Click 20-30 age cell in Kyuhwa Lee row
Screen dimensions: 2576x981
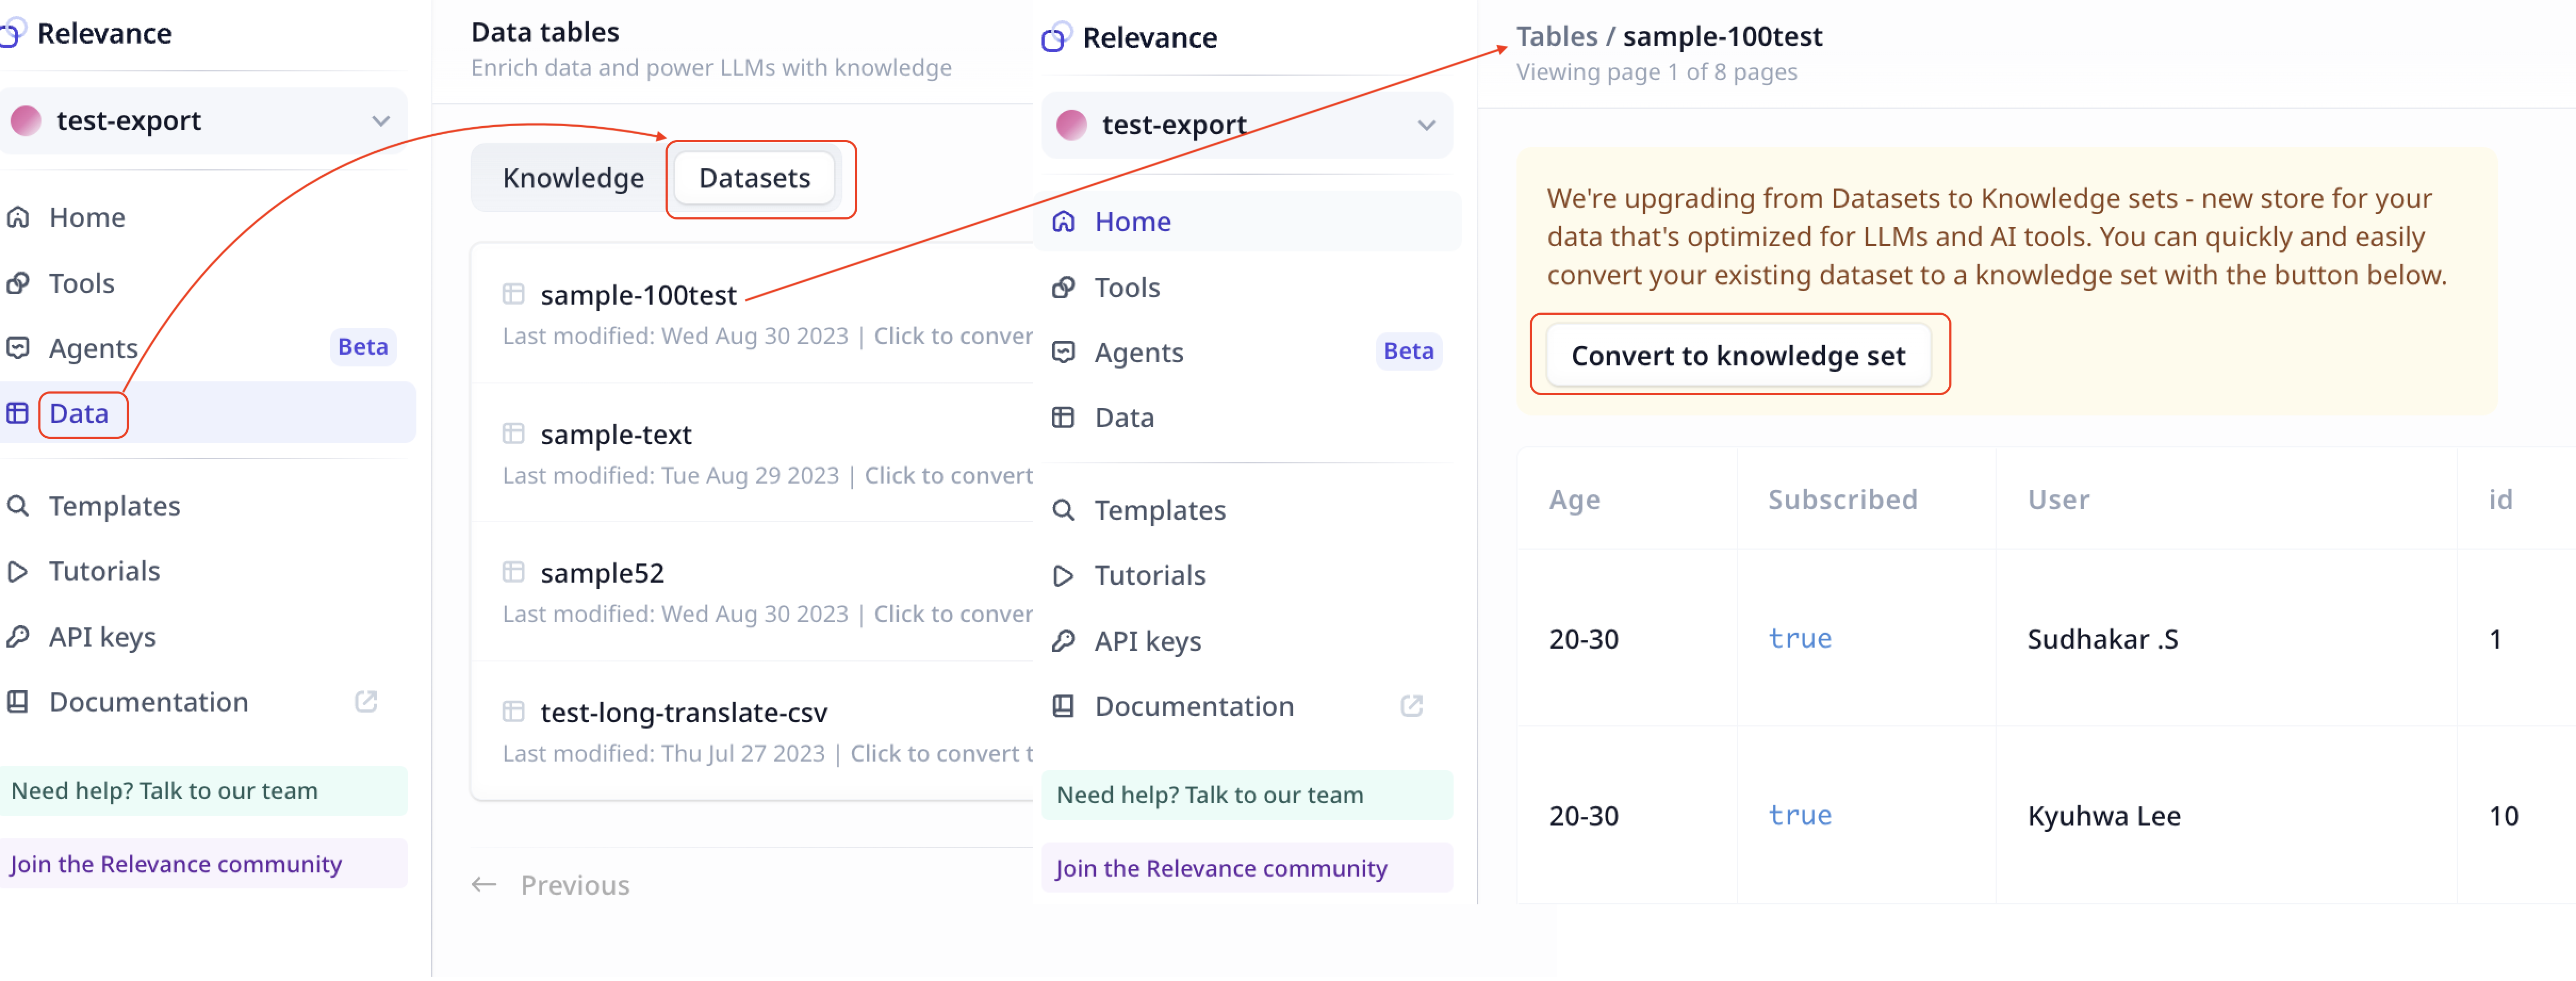pyautogui.click(x=1584, y=816)
